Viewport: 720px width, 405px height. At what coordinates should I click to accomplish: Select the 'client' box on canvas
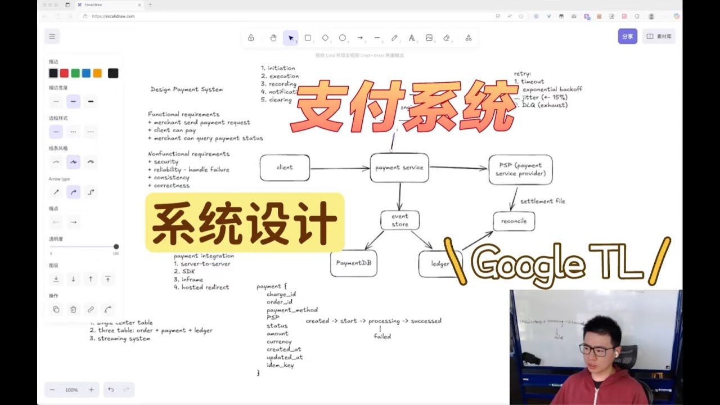(x=285, y=168)
